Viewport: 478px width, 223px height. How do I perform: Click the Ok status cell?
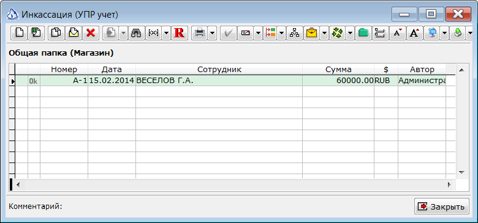click(34, 81)
